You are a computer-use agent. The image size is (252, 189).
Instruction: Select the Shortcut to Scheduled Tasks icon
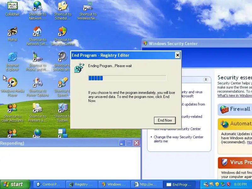[63, 10]
